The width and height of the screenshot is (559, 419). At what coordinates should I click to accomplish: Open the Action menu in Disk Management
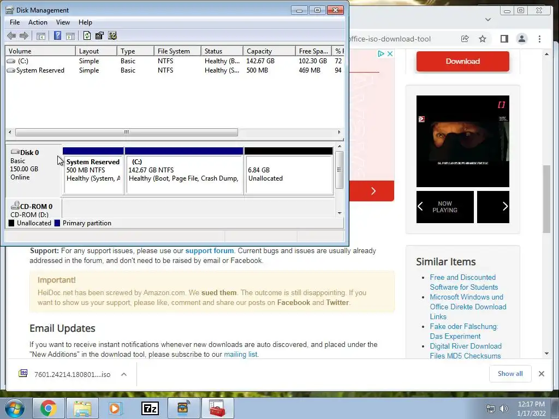[38, 22]
